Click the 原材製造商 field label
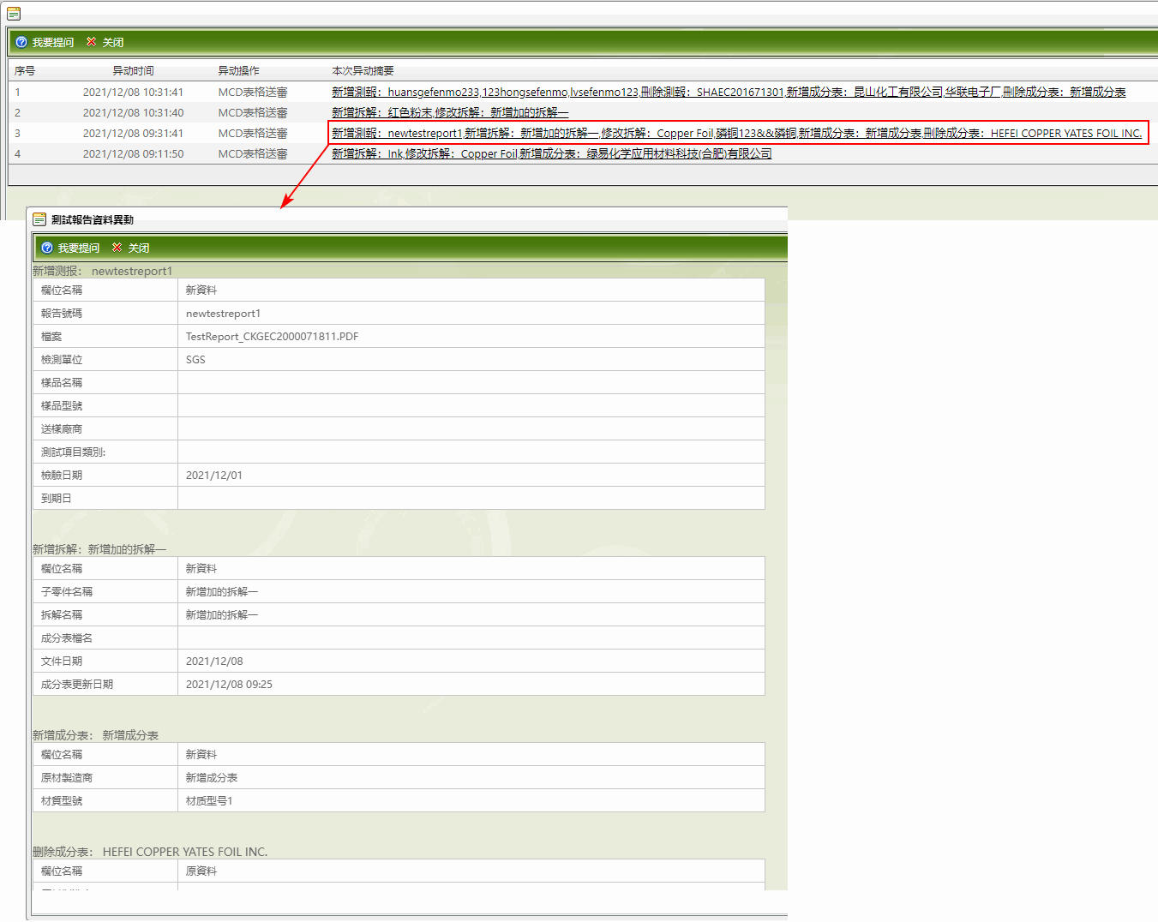1158x922 pixels. click(67, 778)
